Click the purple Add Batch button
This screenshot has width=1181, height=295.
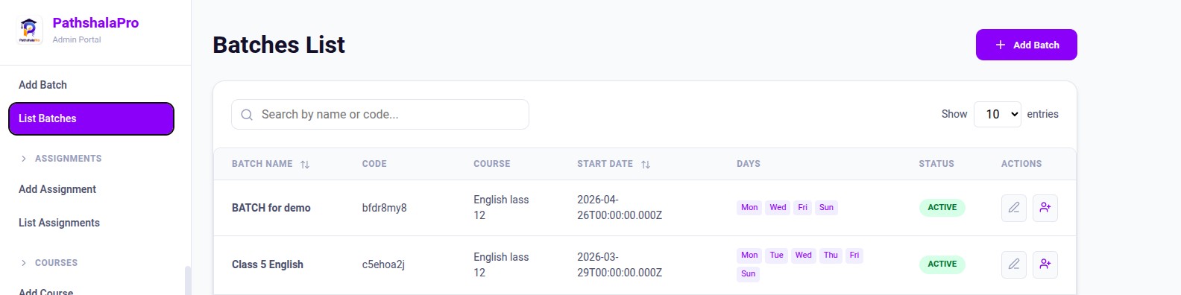click(x=1027, y=45)
